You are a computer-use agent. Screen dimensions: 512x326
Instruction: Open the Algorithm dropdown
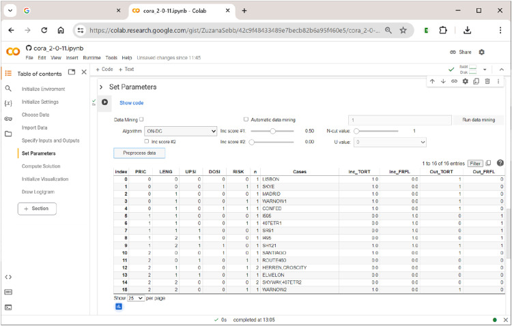pos(181,131)
